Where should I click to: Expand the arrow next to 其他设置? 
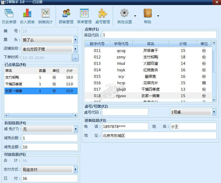click(135, 16)
